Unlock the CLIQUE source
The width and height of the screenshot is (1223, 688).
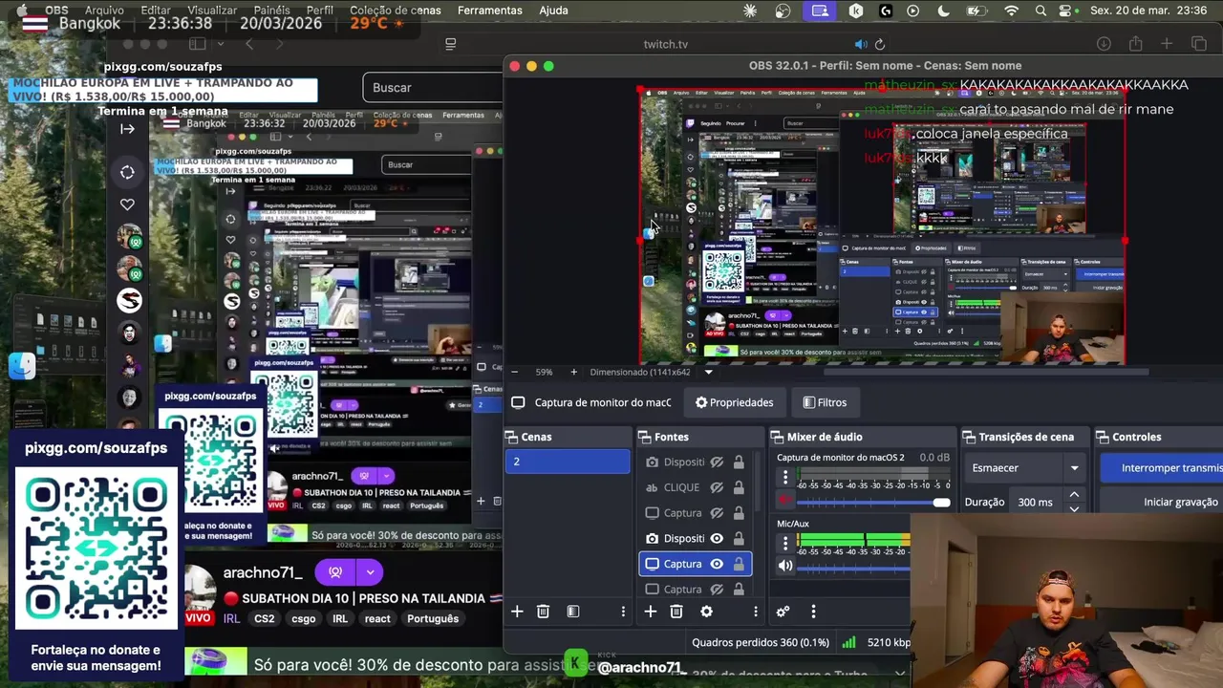[739, 487]
